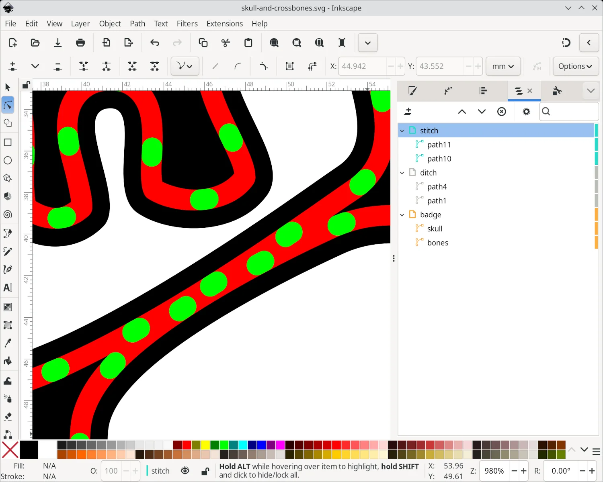Open node type dropdown in toolbar
Viewport: 603px width, 482px height.
[185, 66]
